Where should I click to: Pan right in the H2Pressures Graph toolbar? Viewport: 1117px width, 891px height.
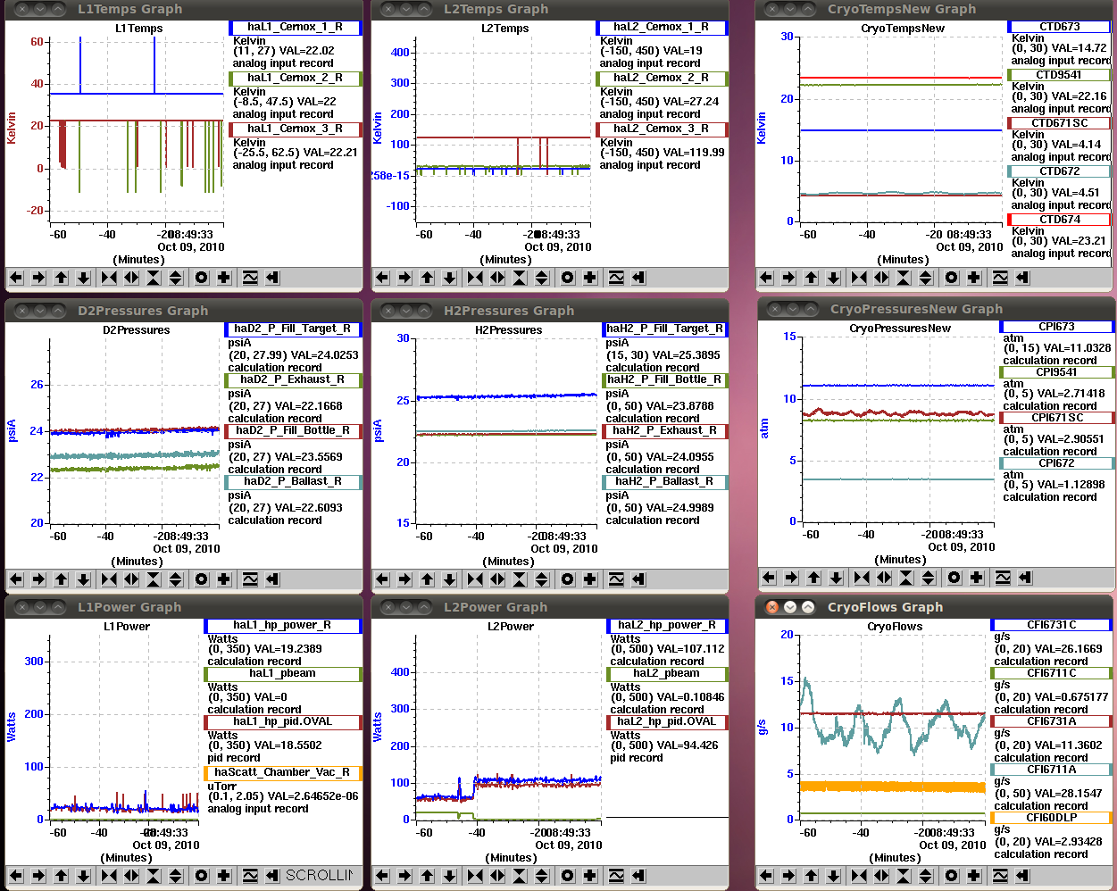tap(404, 579)
